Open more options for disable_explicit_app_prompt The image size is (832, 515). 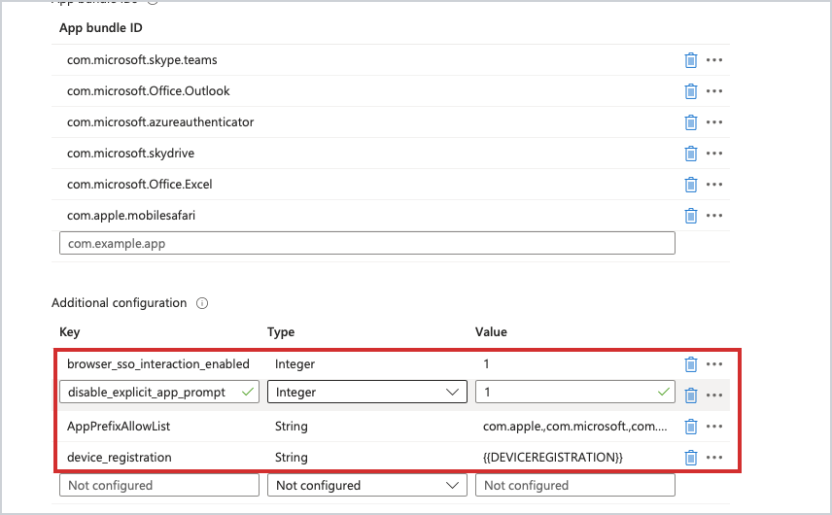click(x=714, y=395)
